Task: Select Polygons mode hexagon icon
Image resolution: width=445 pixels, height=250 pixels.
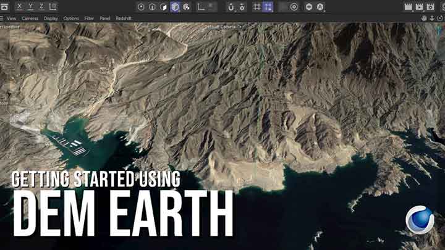Action: (x=163, y=7)
